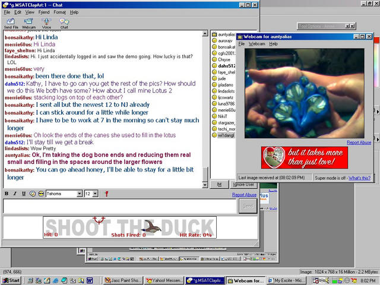Click the Send File toolbar icon
The width and height of the screenshot is (380, 285).
pos(11,24)
